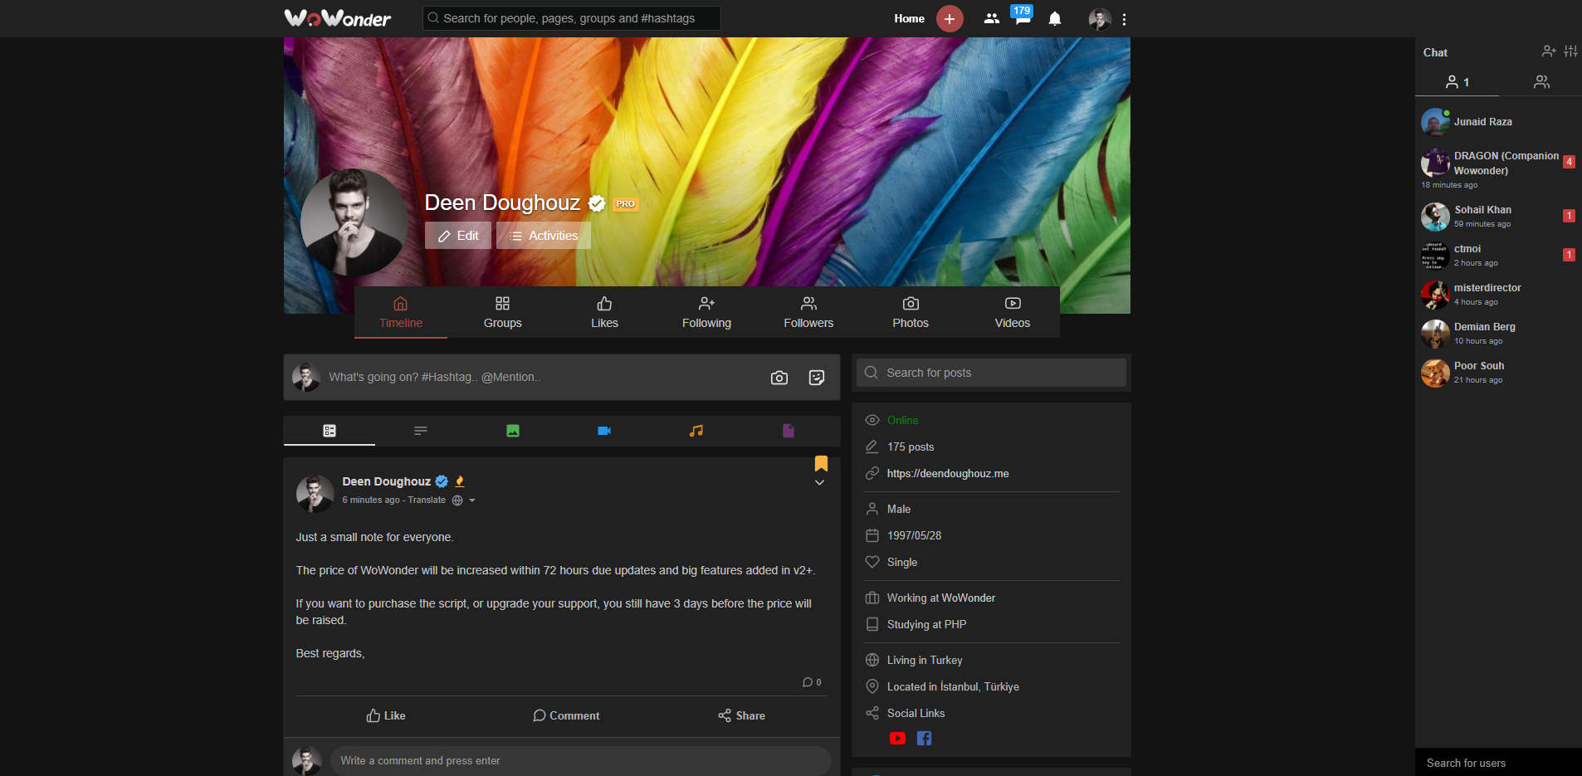
Task: Like the post by Deen Doughouz
Action: [x=386, y=715]
